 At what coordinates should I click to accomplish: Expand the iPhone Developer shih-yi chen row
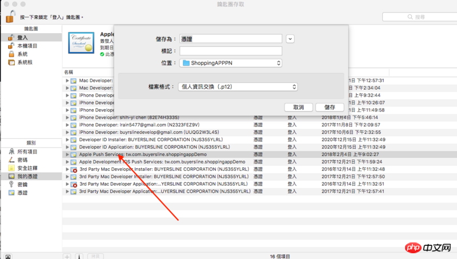(x=67, y=118)
